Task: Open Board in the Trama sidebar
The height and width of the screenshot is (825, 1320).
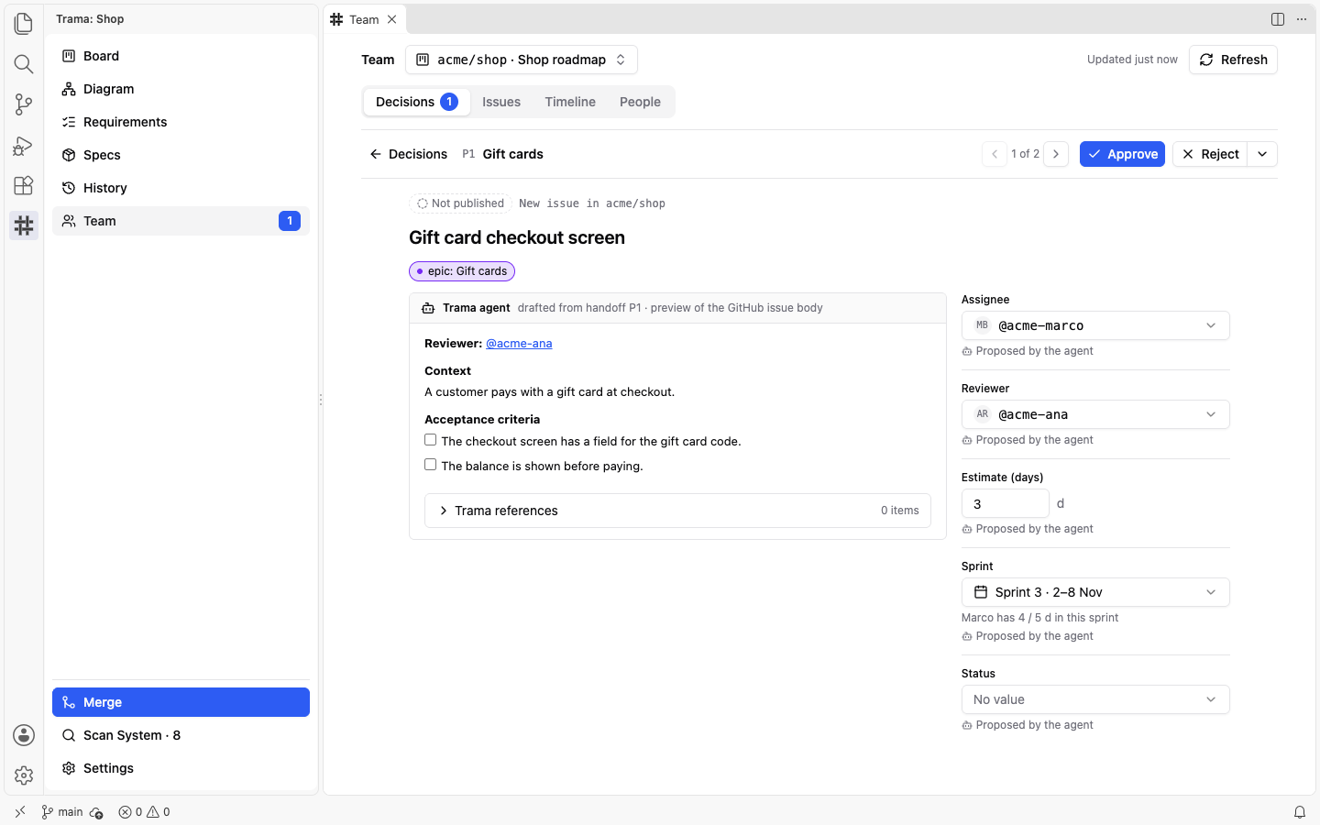Action: tap(181, 56)
